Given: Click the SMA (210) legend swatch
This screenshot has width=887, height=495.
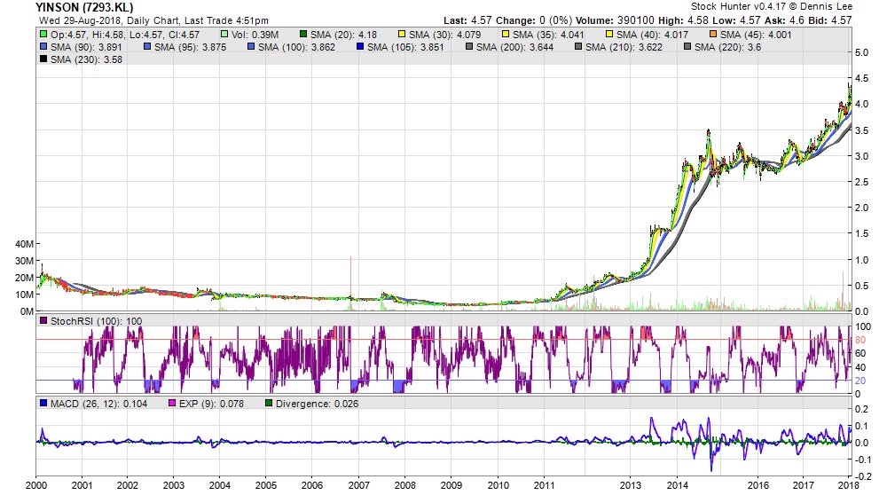Looking at the screenshot, I should (x=578, y=47).
